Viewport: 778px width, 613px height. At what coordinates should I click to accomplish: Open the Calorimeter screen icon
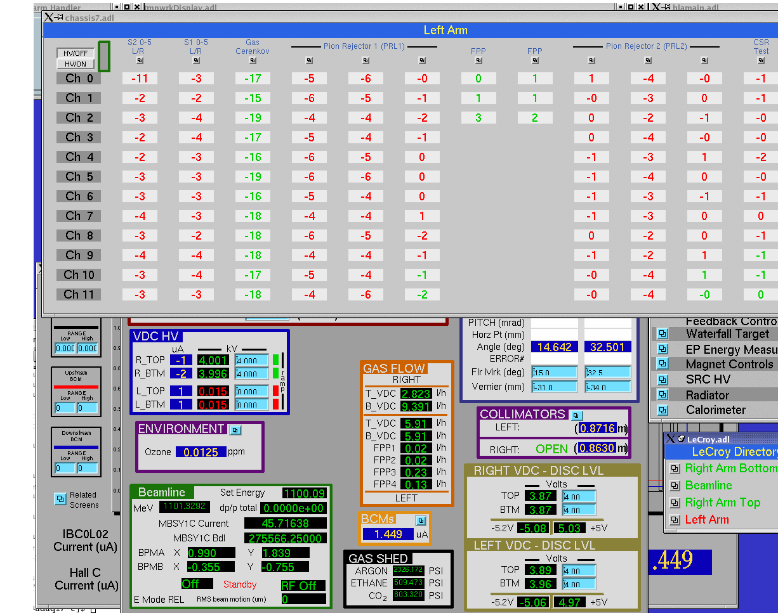click(x=663, y=410)
